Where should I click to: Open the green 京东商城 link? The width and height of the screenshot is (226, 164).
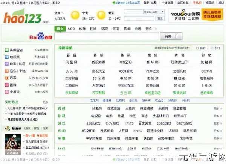point(72,93)
